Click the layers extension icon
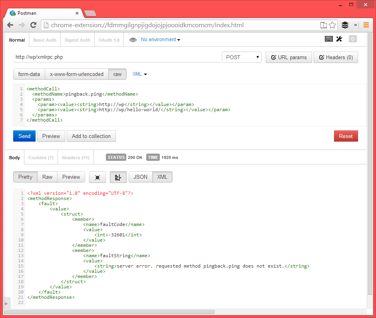This screenshot has height=318, width=376. (x=345, y=25)
